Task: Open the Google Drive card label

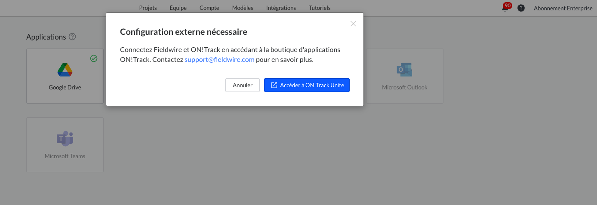Action: coord(65,87)
